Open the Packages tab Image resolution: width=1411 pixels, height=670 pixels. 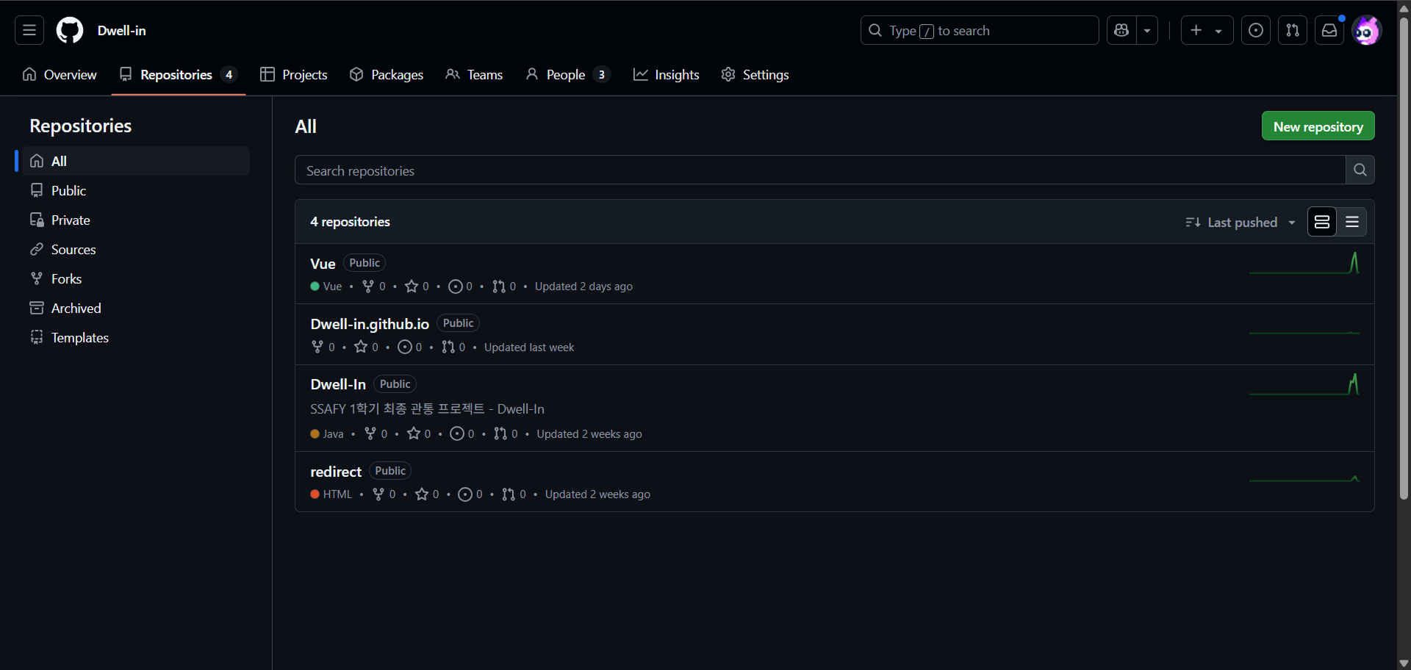click(387, 74)
